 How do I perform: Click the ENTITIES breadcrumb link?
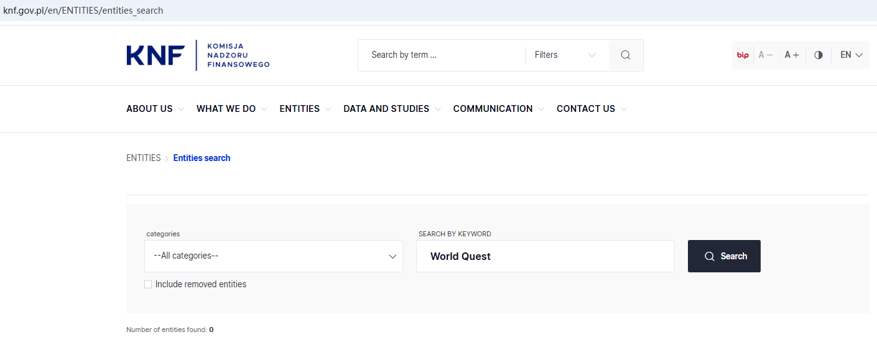click(144, 158)
